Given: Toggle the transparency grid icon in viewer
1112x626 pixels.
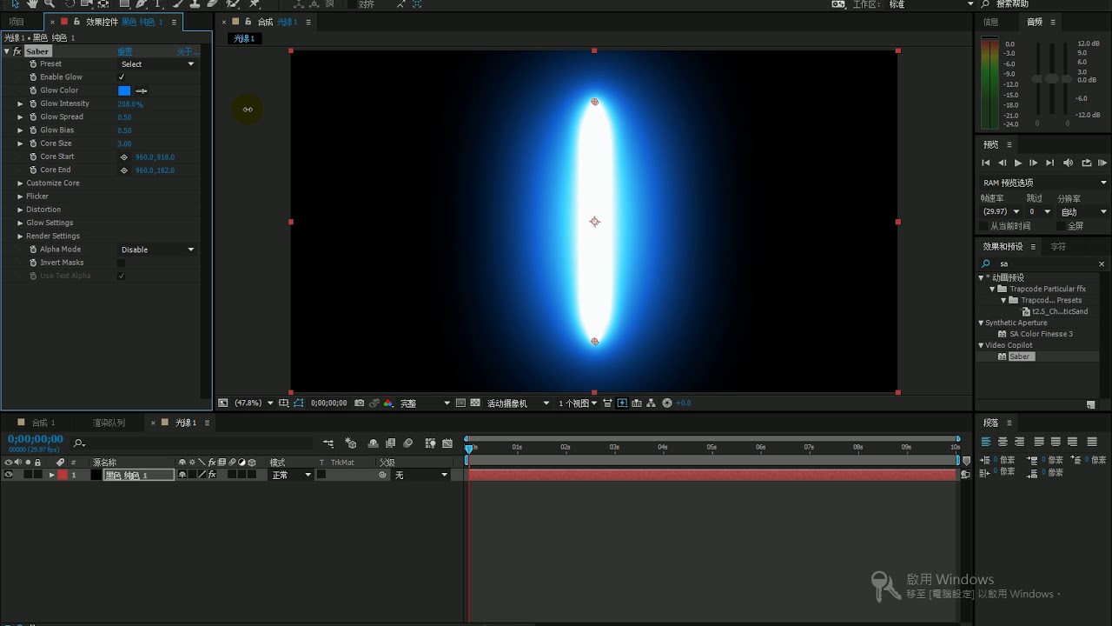Looking at the screenshot, I should point(475,403).
